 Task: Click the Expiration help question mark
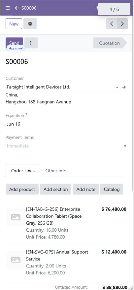click(x=26, y=115)
